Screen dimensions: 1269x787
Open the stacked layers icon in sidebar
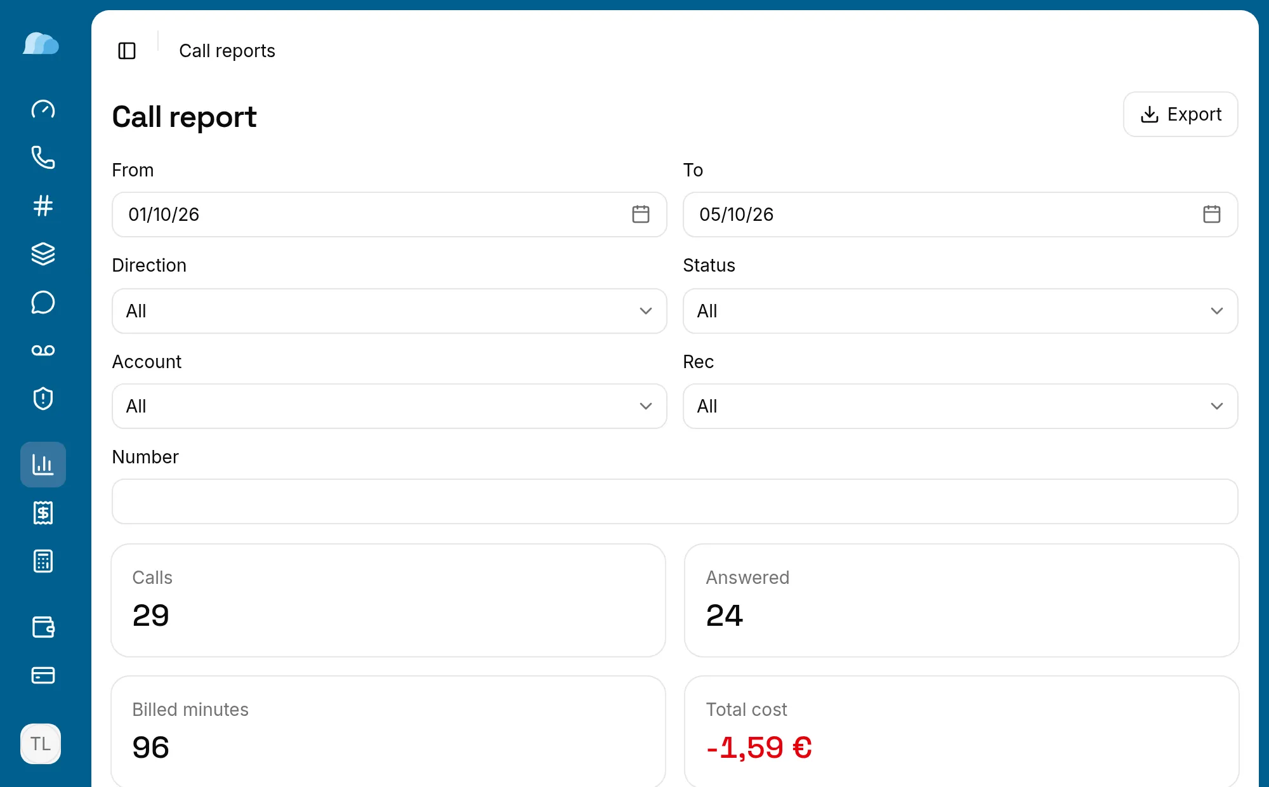point(43,254)
